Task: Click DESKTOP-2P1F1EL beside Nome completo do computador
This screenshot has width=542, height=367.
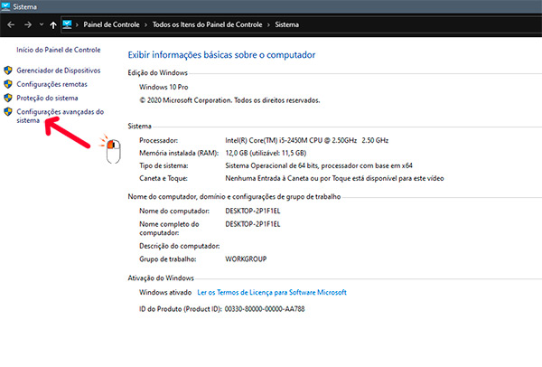Action: pos(253,224)
